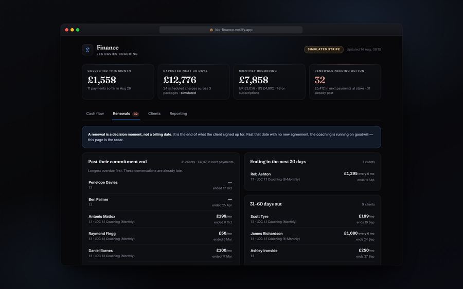Screen dimensions: 463x289
Task: Open the Reporting tab
Action: (178, 113)
